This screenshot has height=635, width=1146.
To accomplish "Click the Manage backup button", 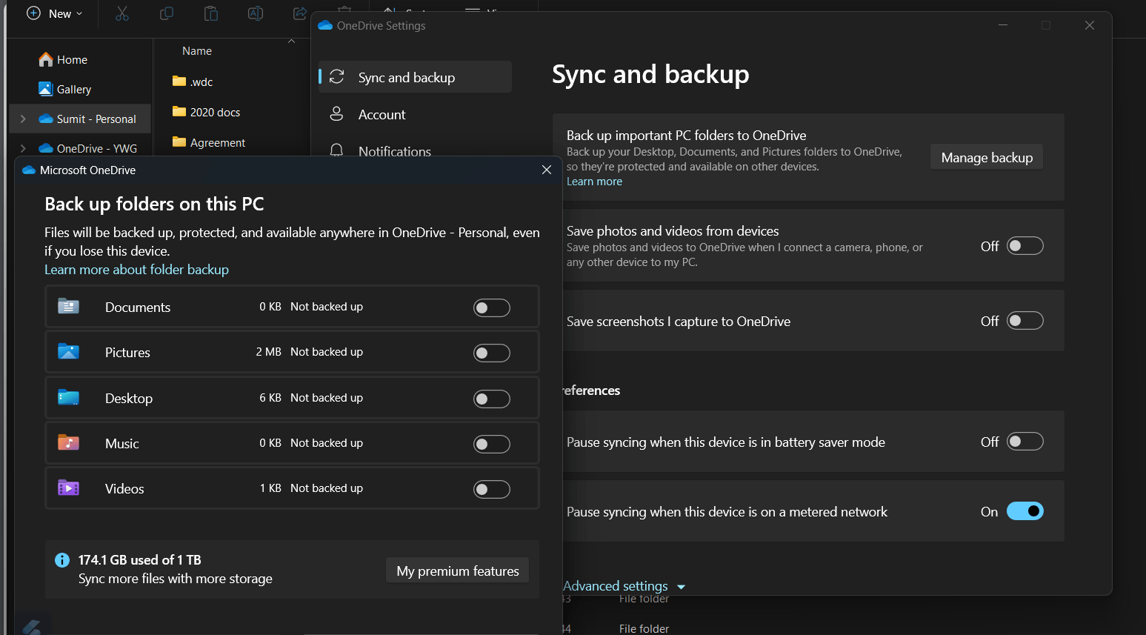I will (x=986, y=158).
